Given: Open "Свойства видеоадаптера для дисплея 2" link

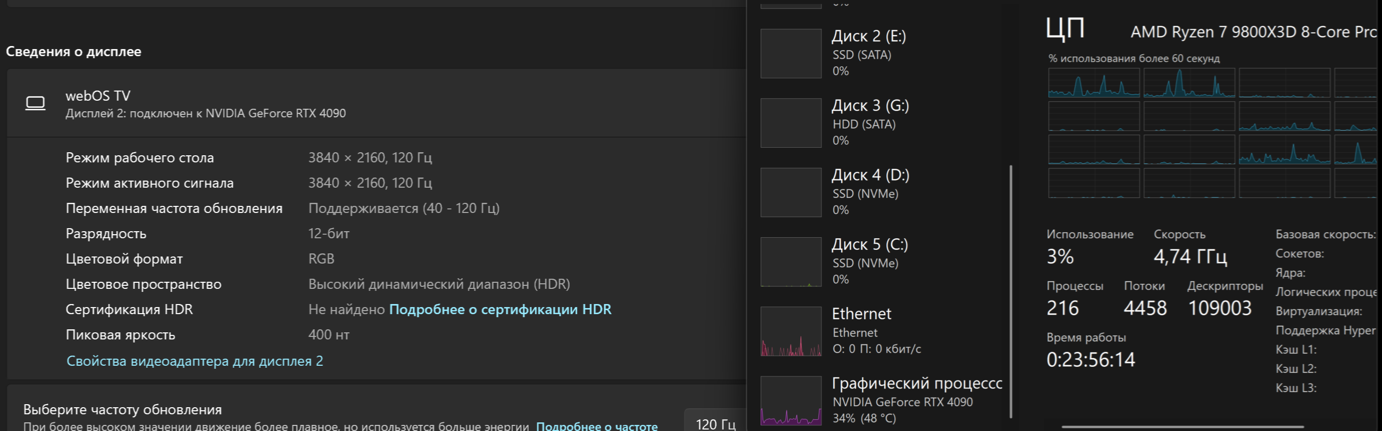Looking at the screenshot, I should coord(195,361).
